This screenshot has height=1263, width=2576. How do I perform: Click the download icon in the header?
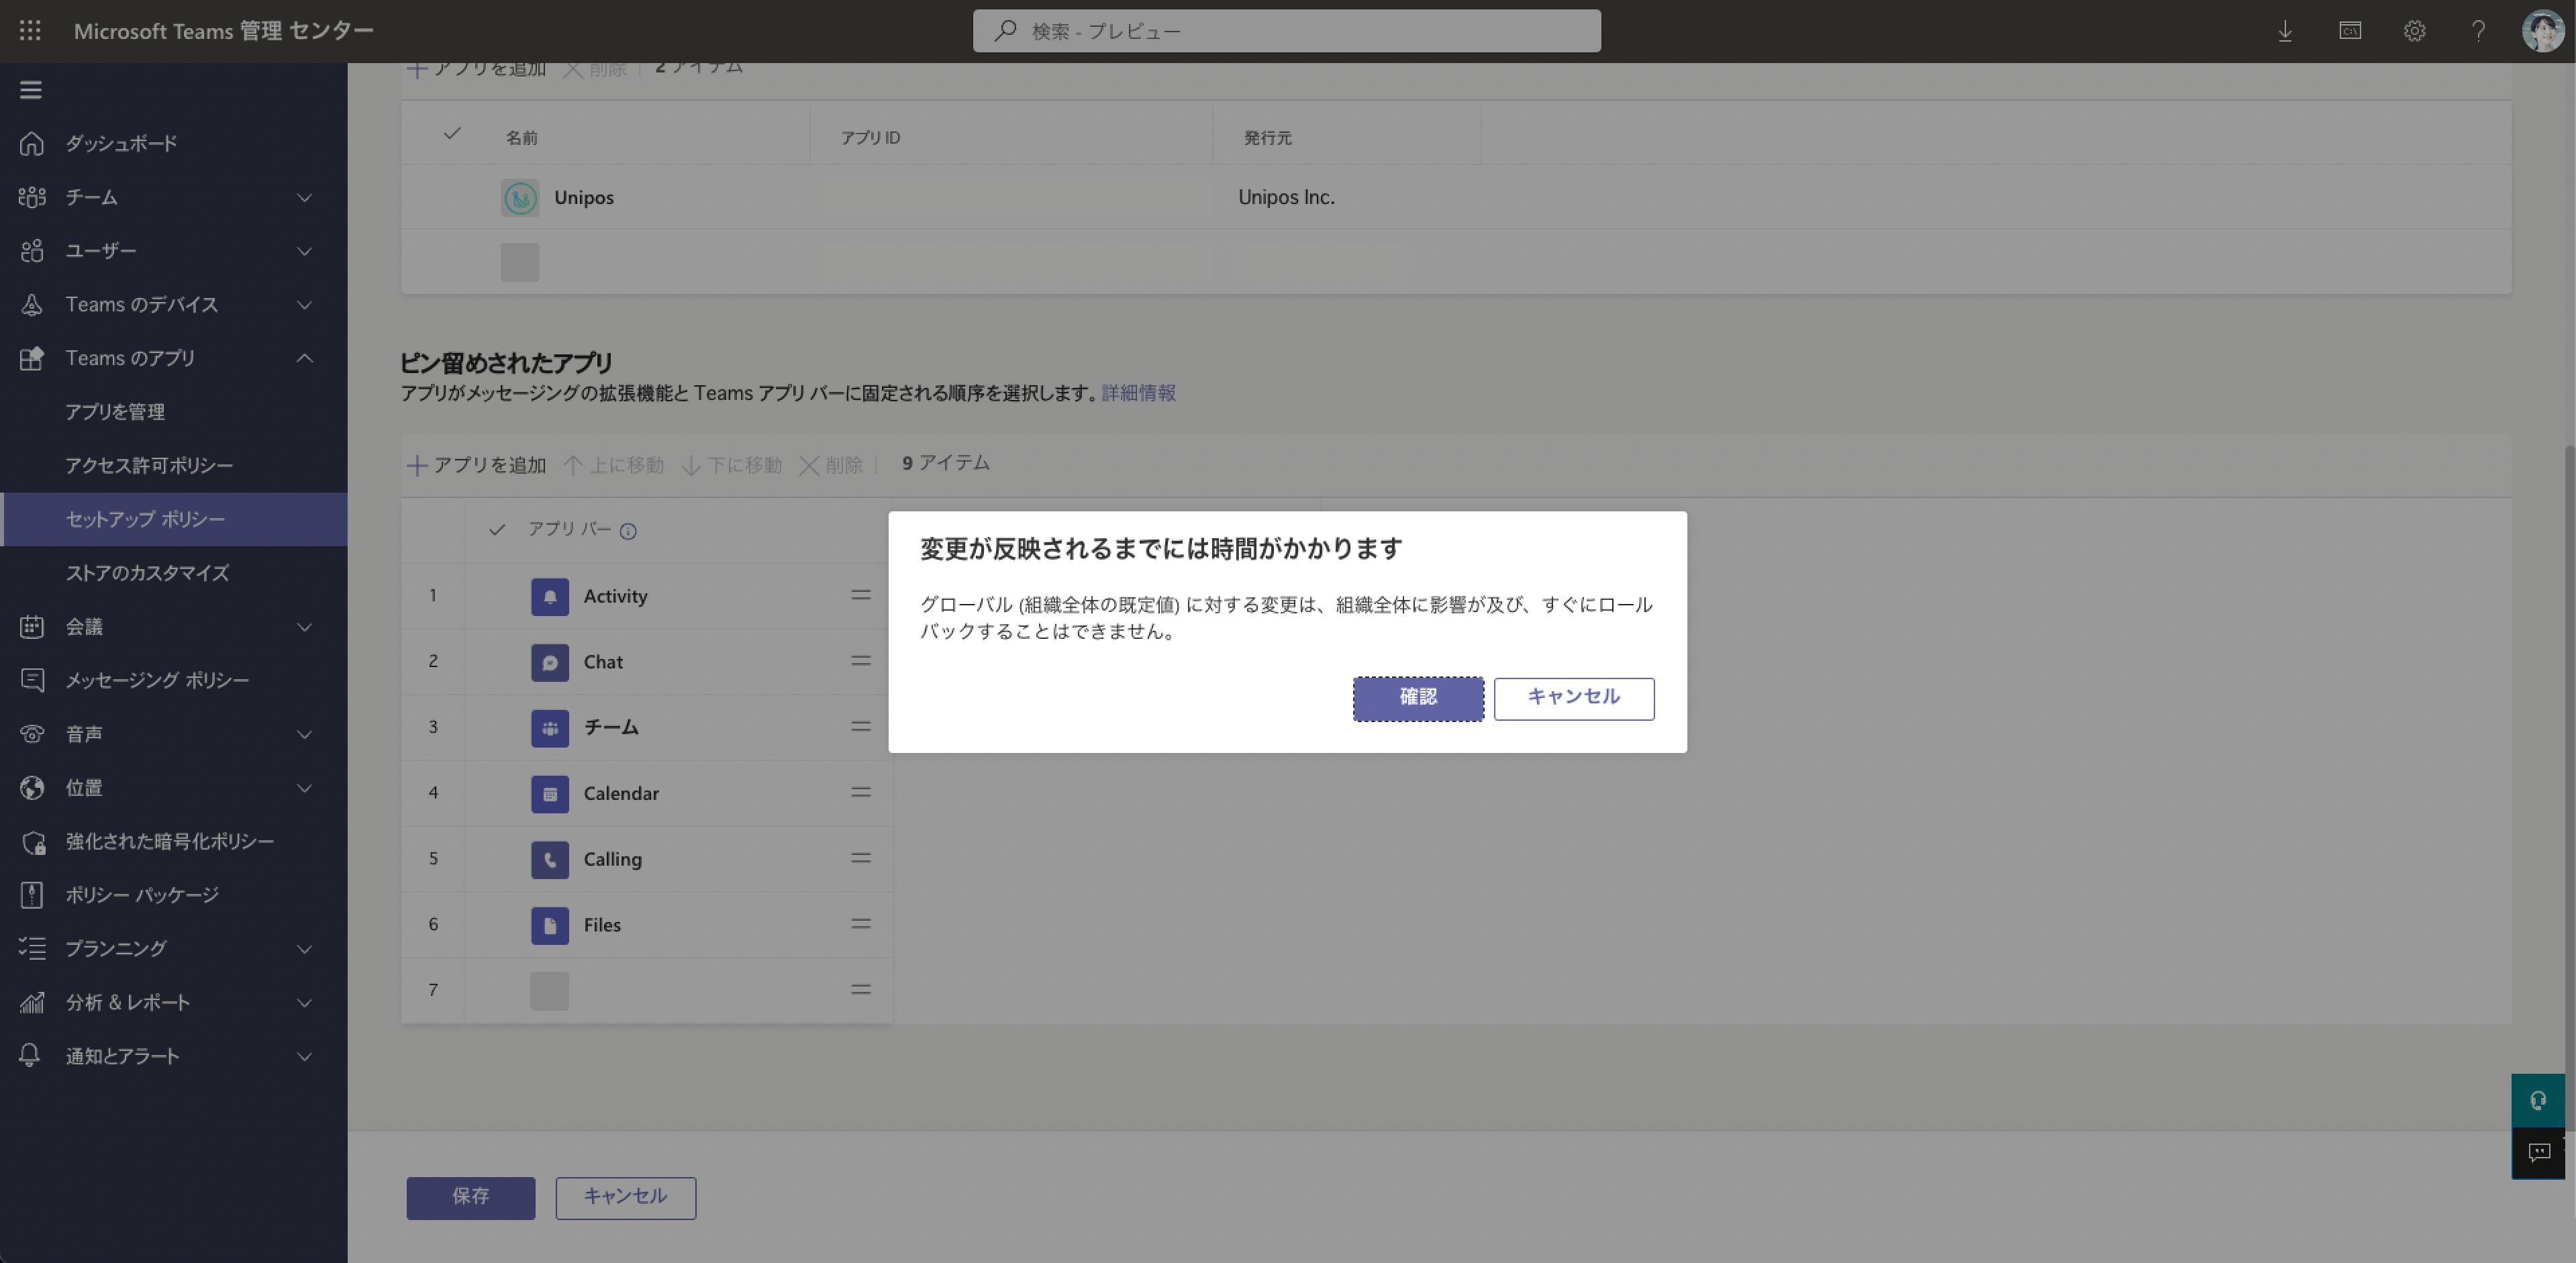pyautogui.click(x=2285, y=31)
